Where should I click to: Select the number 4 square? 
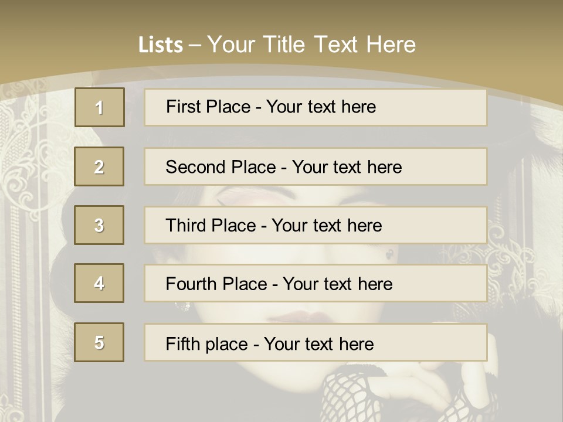tap(99, 283)
